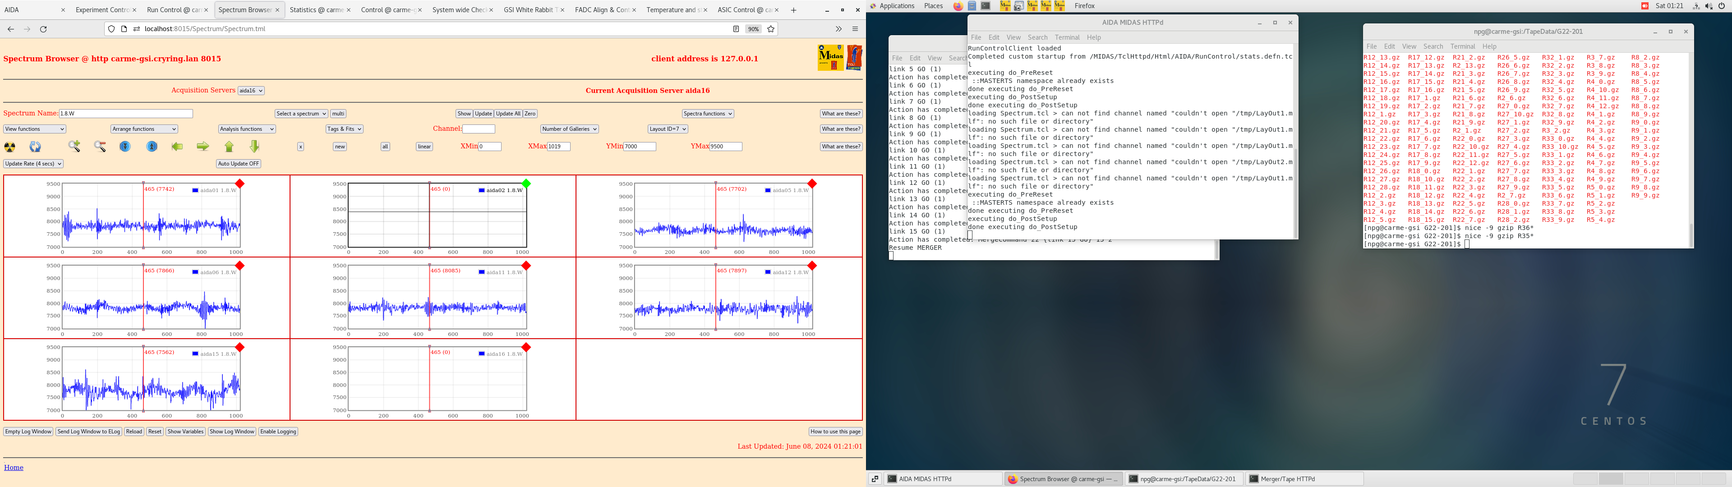
Task: Click the Update All button
Action: 507,114
